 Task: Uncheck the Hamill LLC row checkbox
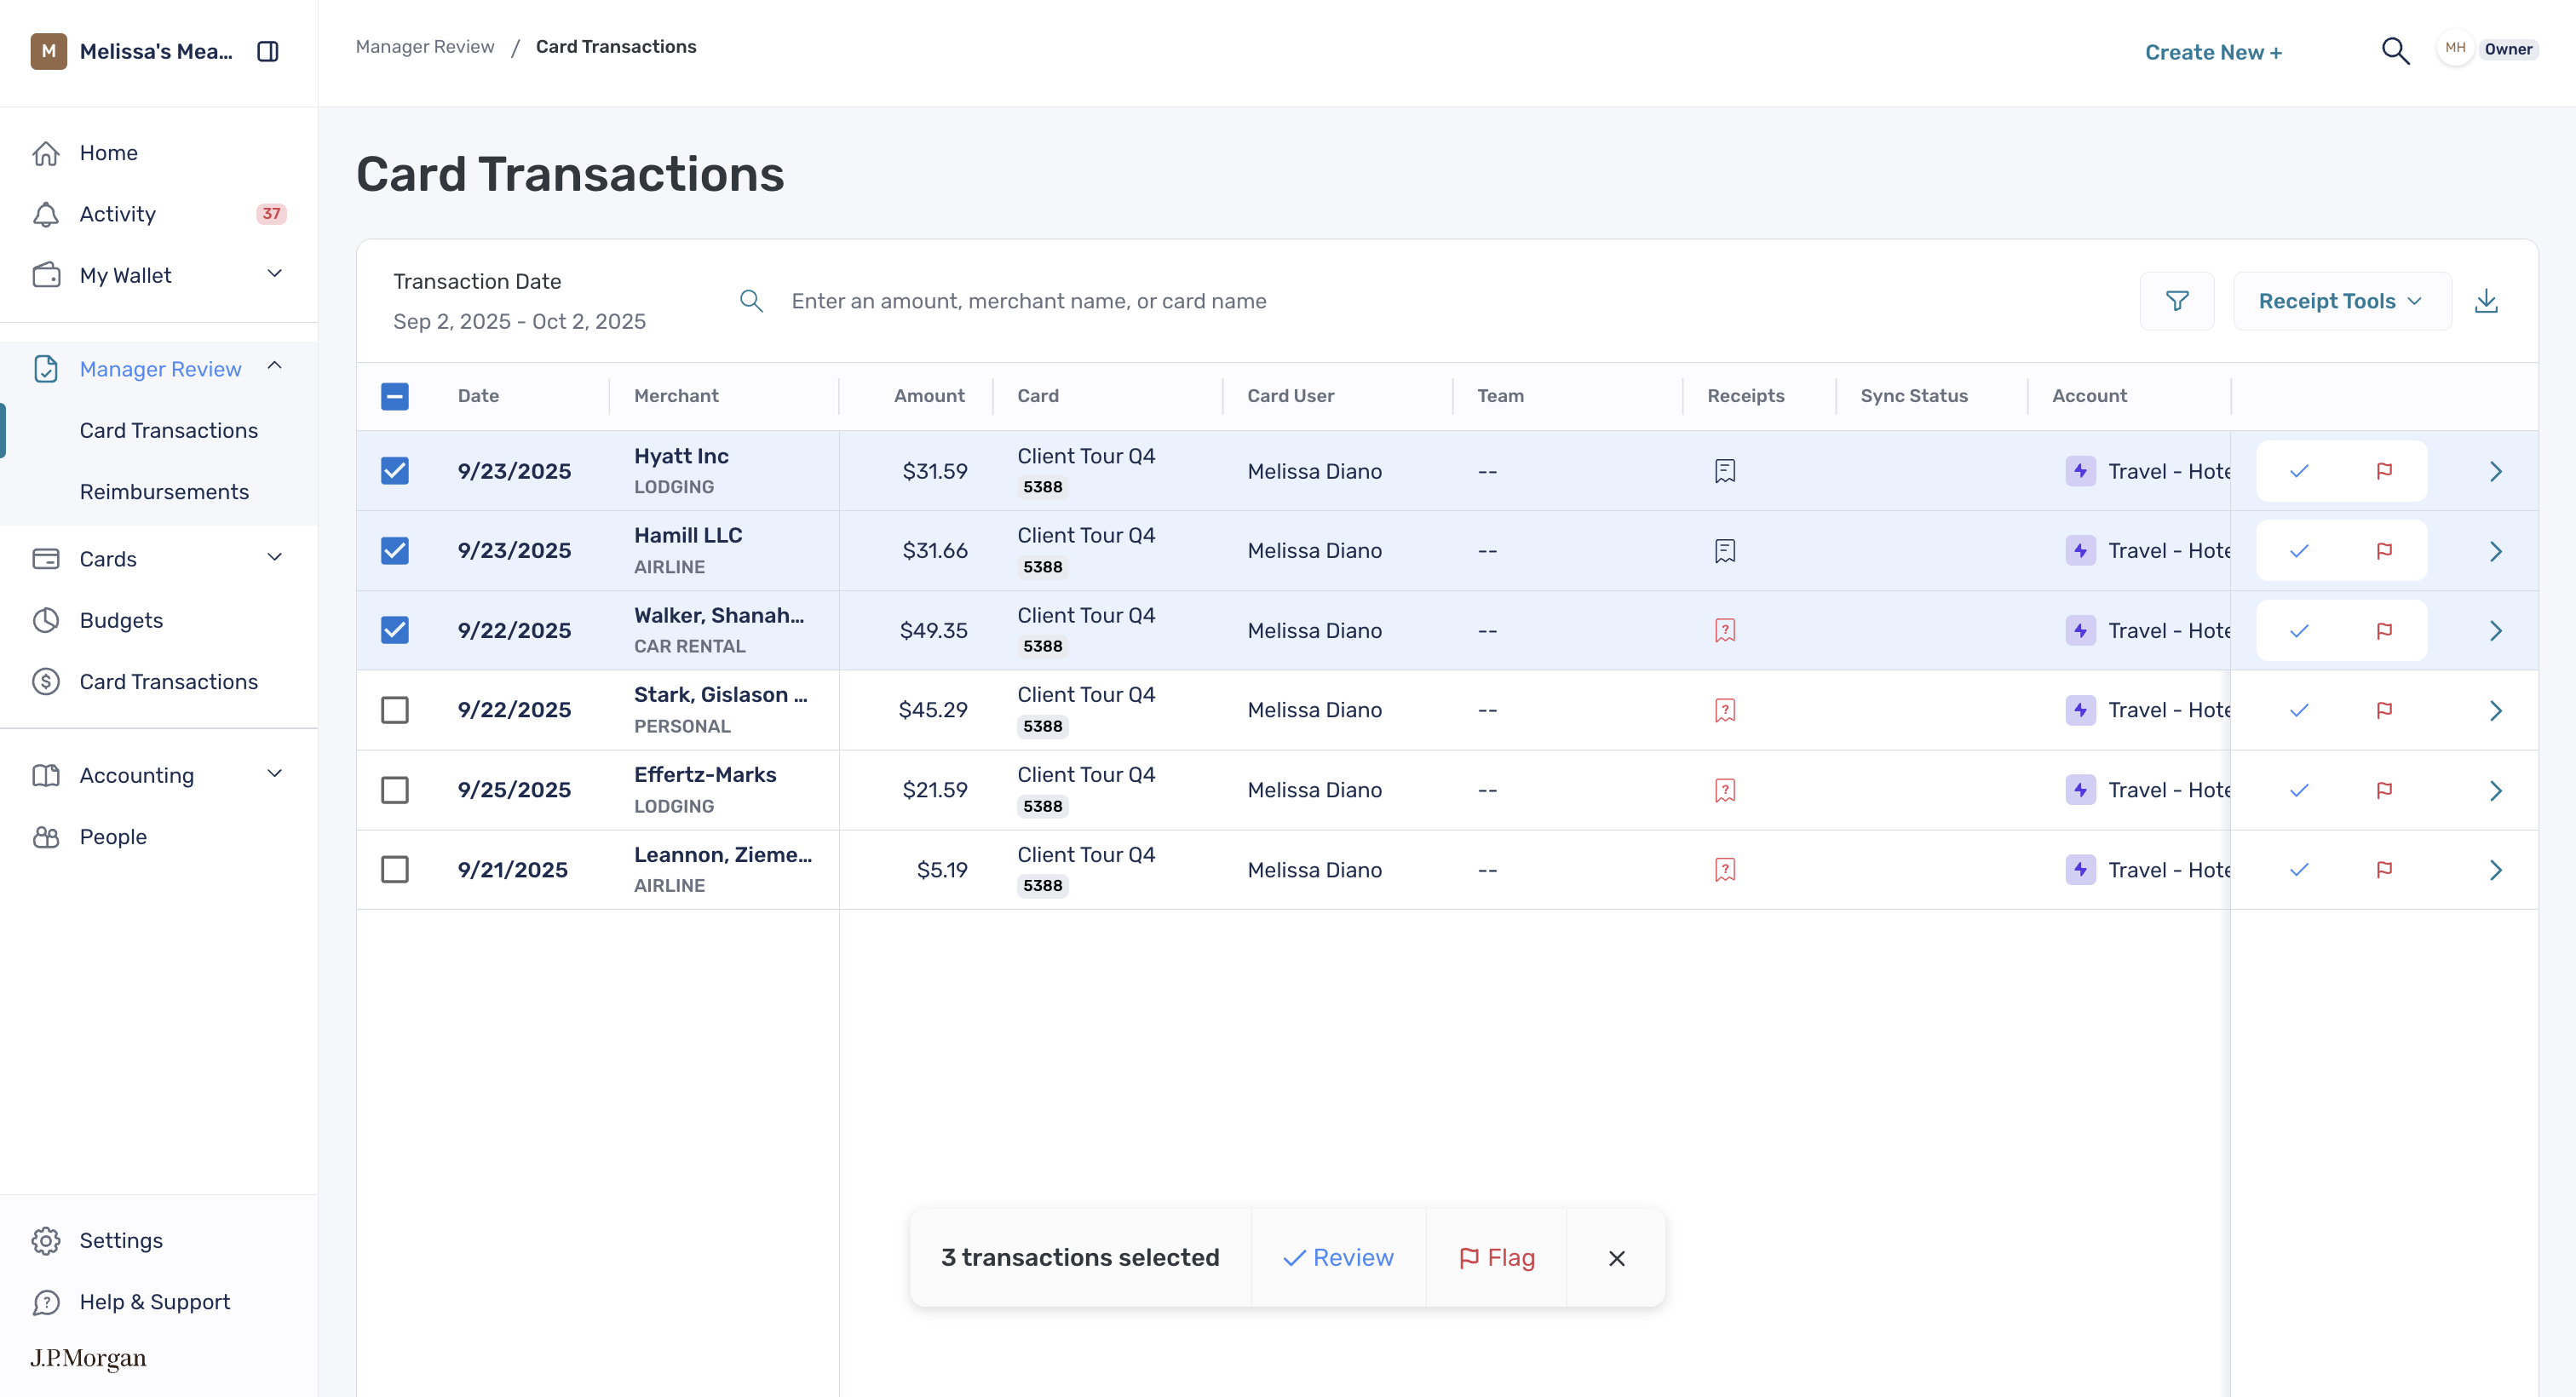coord(395,551)
